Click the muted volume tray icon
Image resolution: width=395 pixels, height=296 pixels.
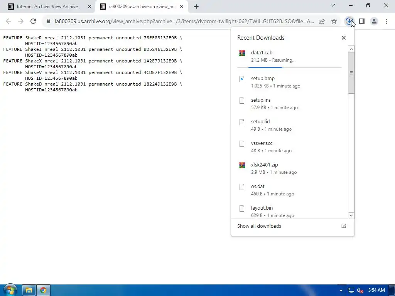(x=360, y=290)
